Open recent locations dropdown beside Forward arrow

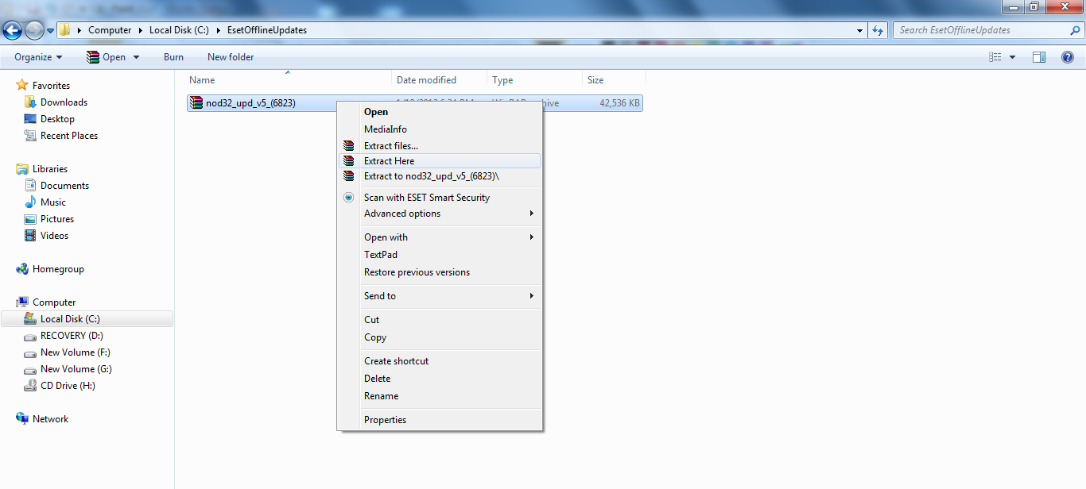(x=50, y=31)
